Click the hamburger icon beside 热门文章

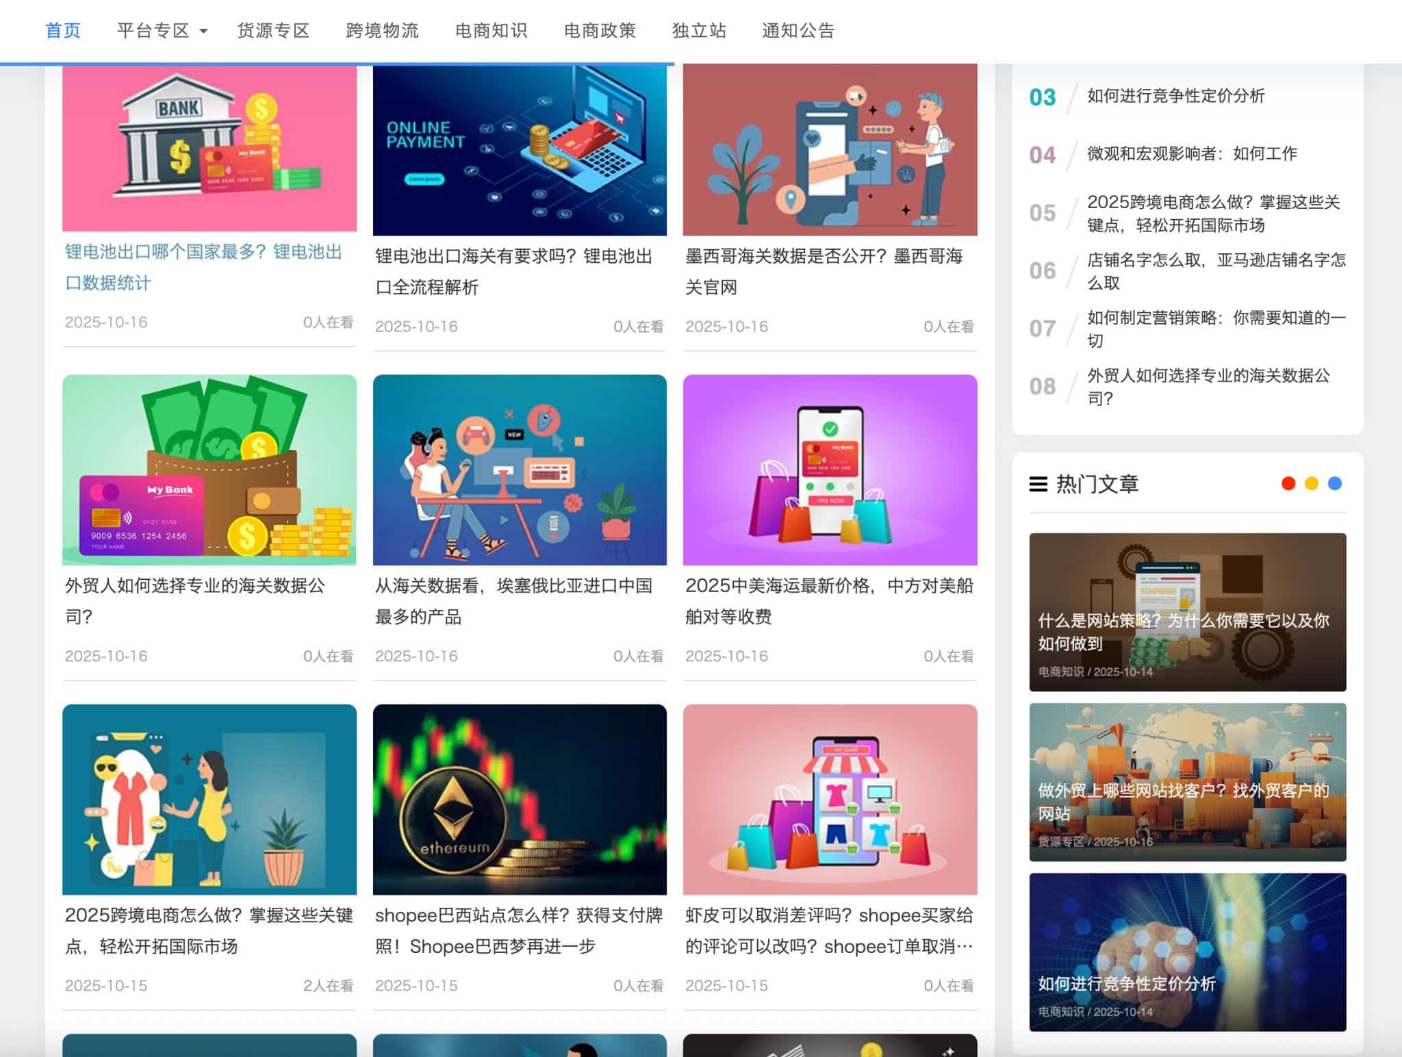(1038, 484)
